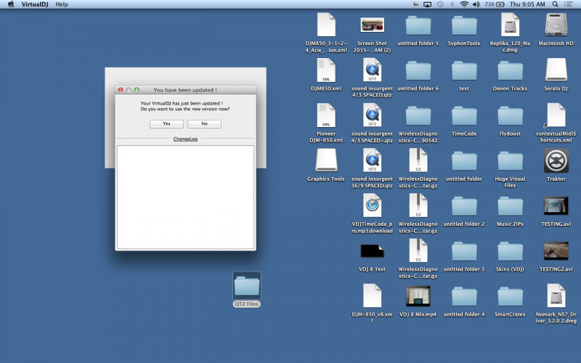Select the QTZ Files folder
The width and height of the screenshot is (581, 363).
(247, 285)
